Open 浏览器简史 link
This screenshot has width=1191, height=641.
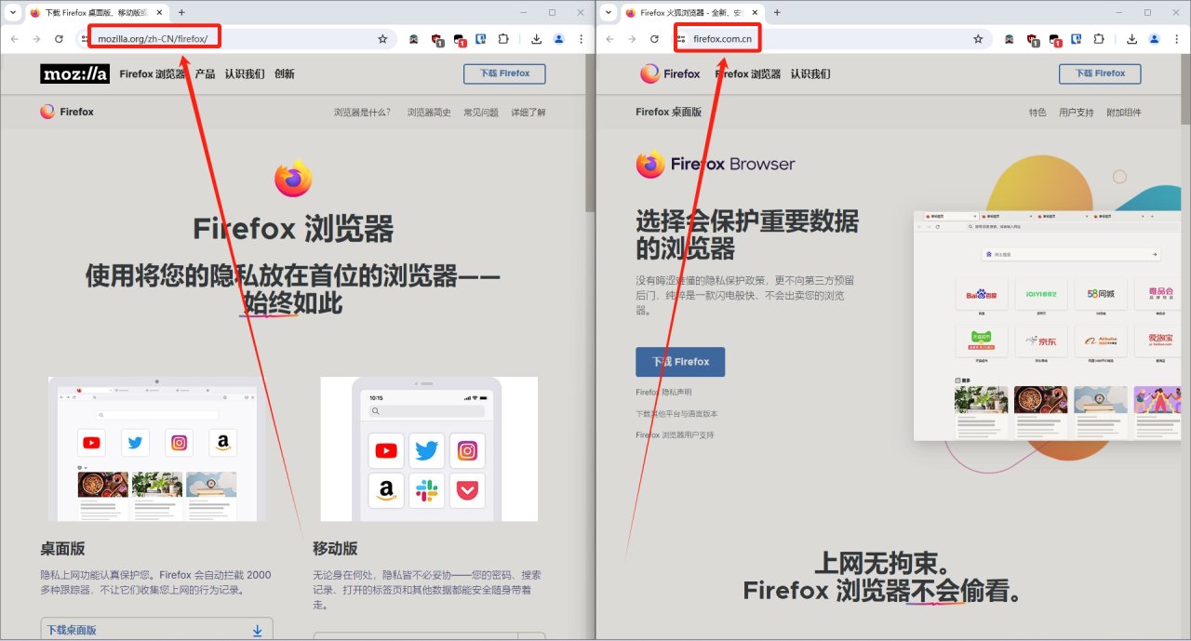[431, 113]
